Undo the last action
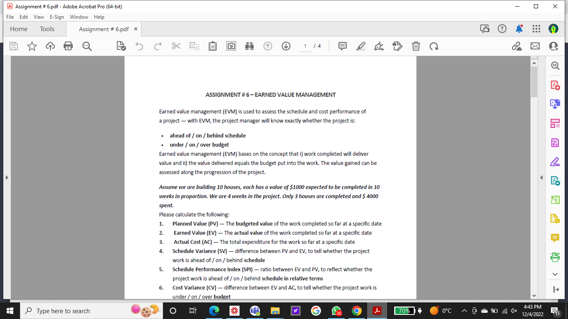The image size is (568, 319). tap(139, 46)
